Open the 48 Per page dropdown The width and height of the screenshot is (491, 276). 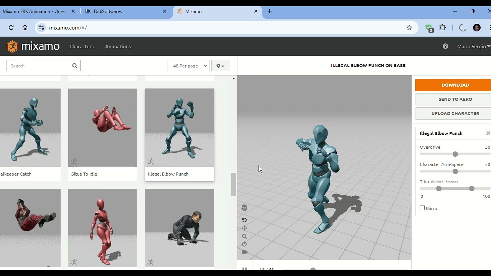pyautogui.click(x=188, y=66)
